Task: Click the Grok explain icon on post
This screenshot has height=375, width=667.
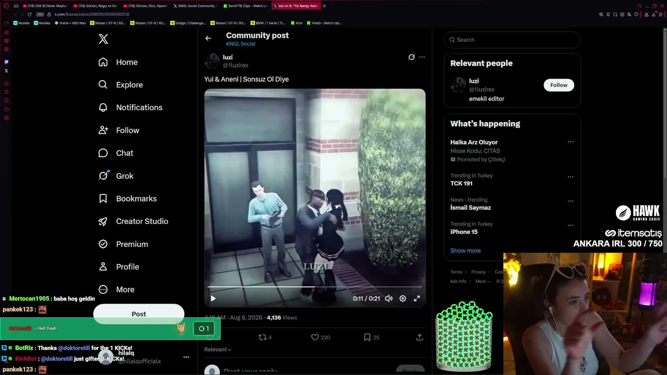Action: (411, 57)
